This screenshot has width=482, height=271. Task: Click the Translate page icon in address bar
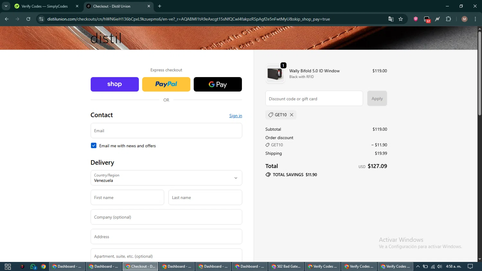(x=391, y=19)
